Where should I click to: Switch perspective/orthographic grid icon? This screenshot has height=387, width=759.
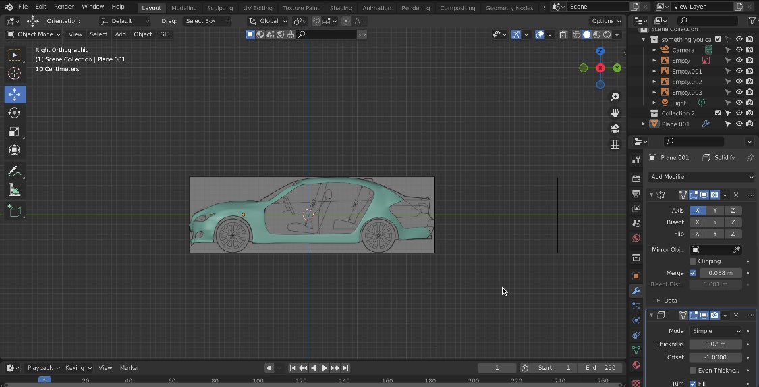tap(615, 145)
